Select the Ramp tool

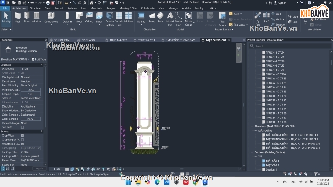coord(152,18)
